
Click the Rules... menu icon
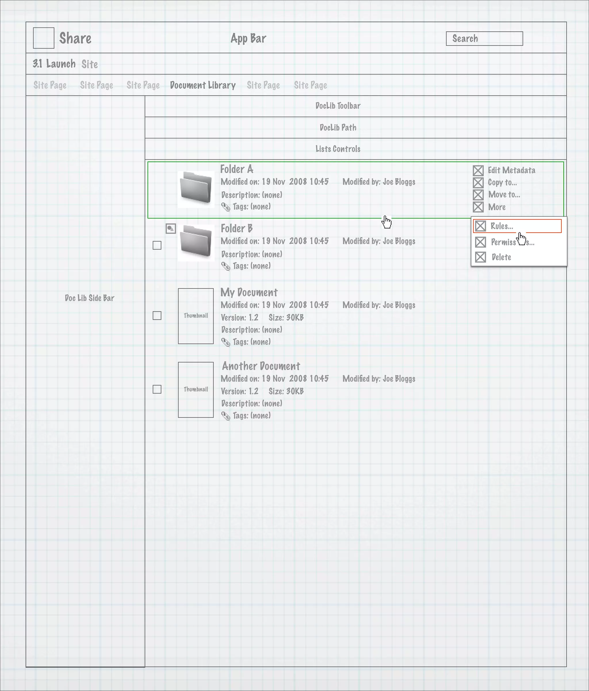click(480, 226)
